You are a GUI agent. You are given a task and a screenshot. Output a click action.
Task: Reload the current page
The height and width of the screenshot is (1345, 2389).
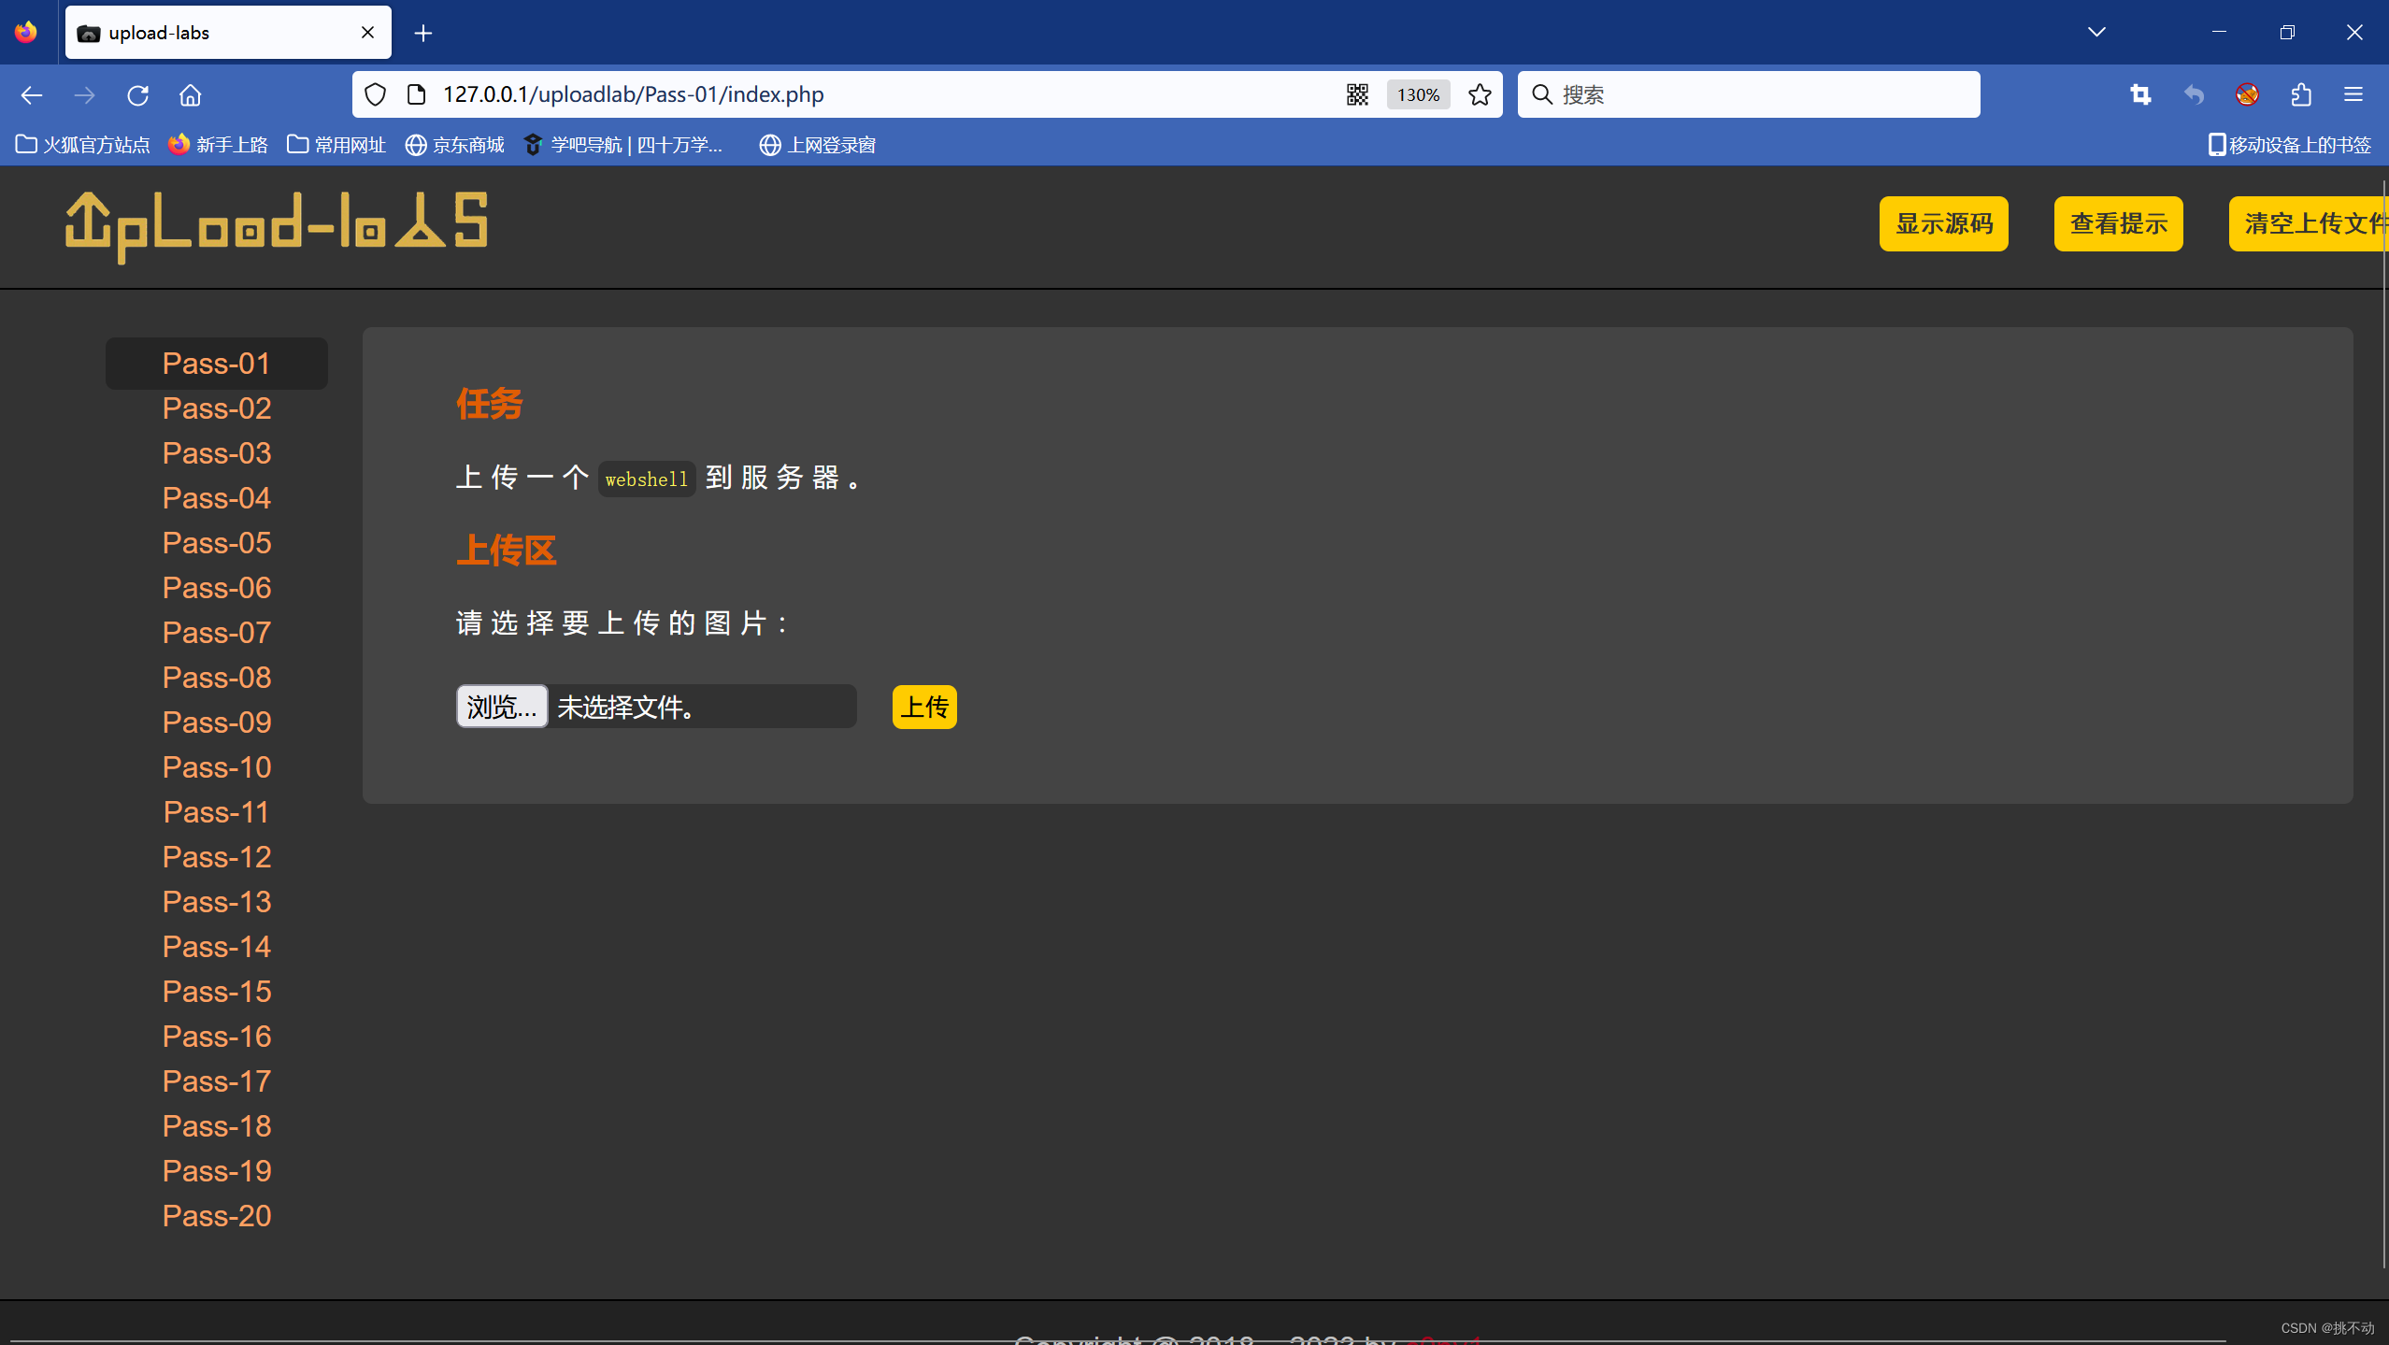click(x=138, y=94)
